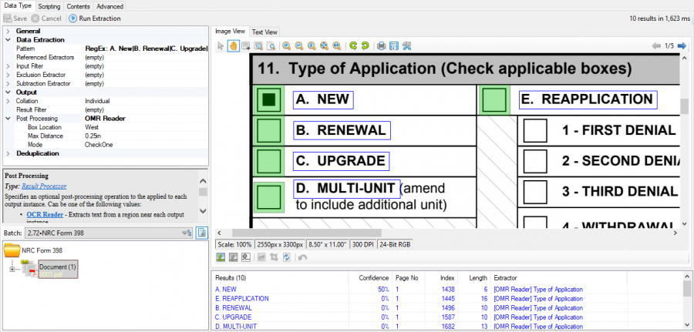Go to next page blue arrow

[682, 46]
